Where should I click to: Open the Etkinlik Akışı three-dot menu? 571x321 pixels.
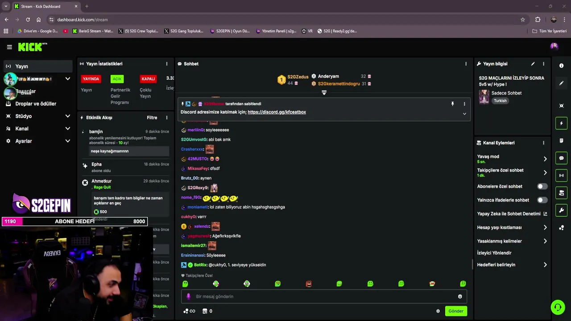click(x=167, y=118)
